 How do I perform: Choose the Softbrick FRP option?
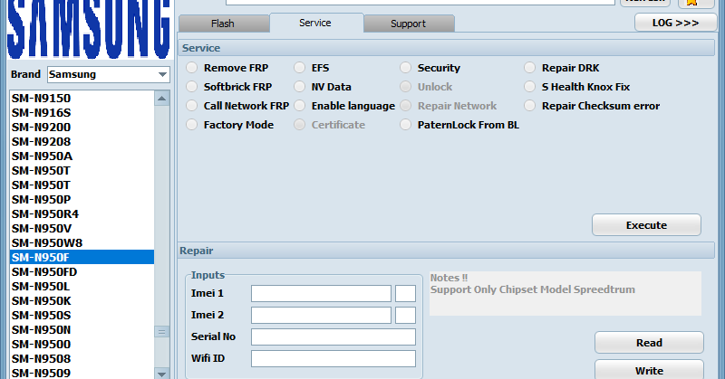192,87
